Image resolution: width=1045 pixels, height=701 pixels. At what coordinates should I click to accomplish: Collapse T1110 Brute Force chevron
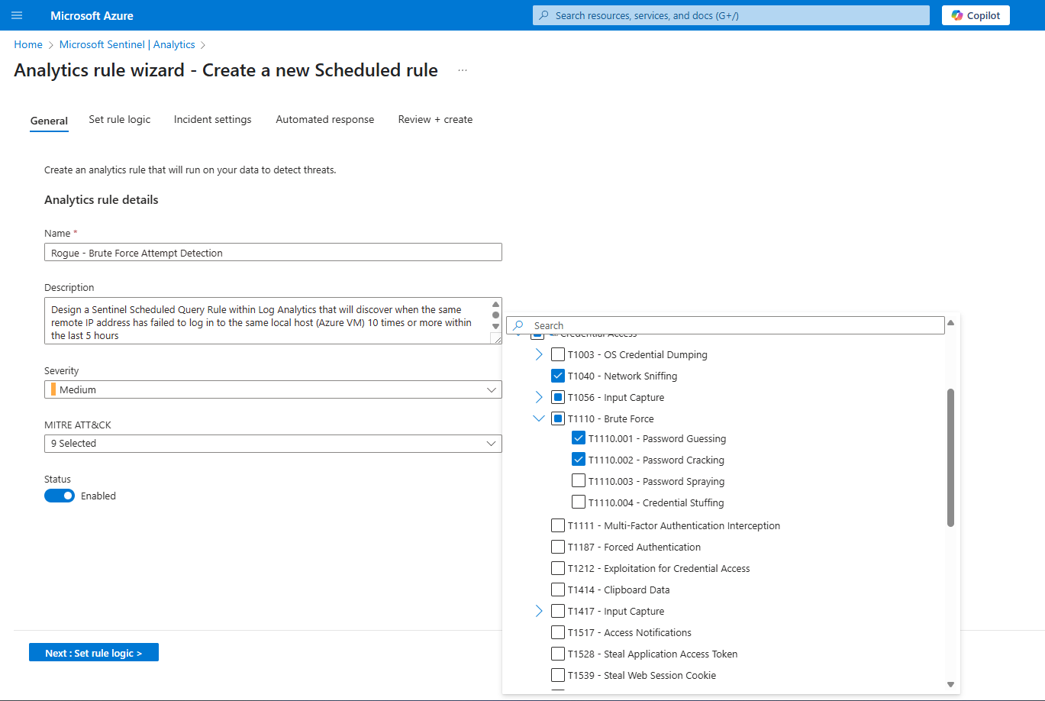[x=539, y=418]
